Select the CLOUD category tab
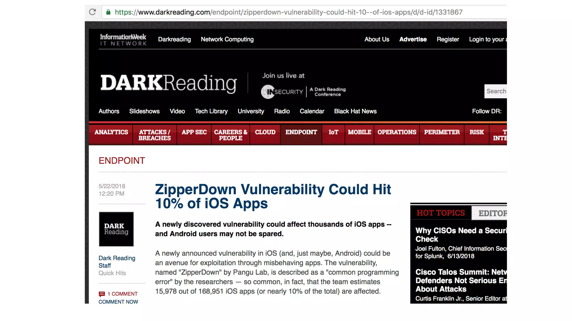Viewport: 572px width, 321px height. [x=265, y=132]
